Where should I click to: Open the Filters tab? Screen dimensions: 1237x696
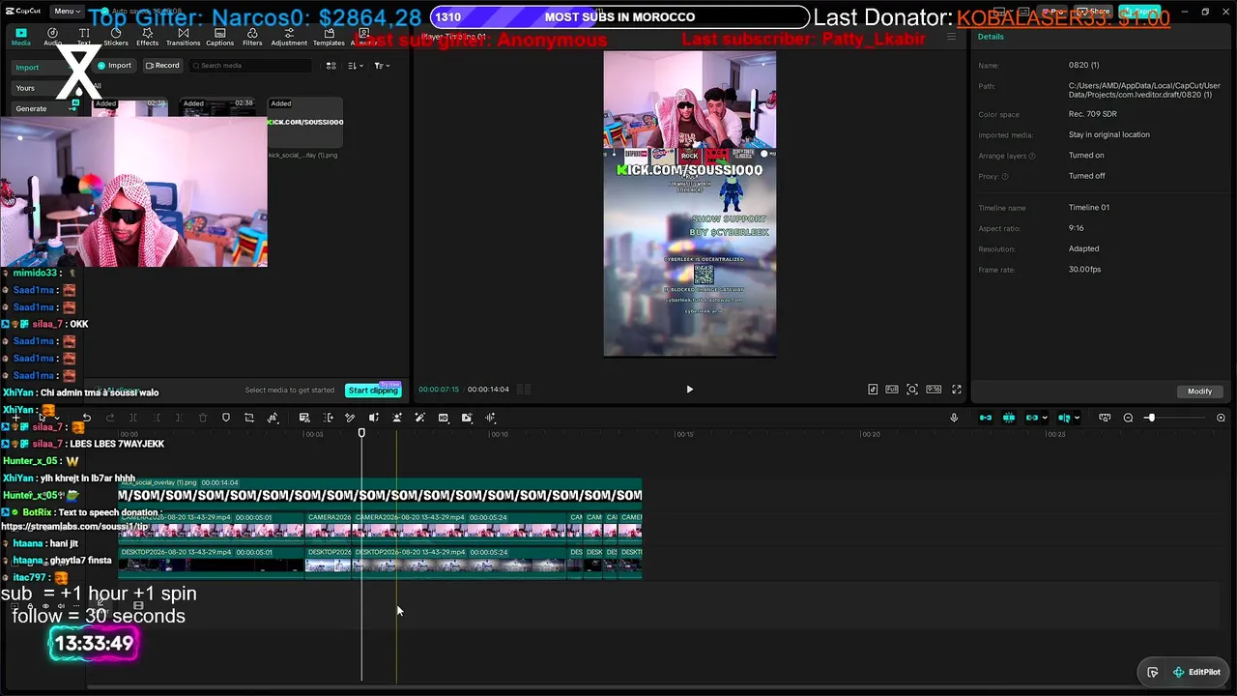coord(252,37)
